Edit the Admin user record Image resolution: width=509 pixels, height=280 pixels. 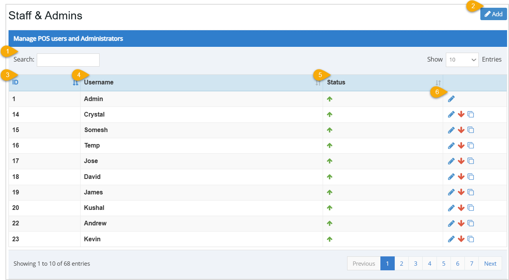click(451, 99)
